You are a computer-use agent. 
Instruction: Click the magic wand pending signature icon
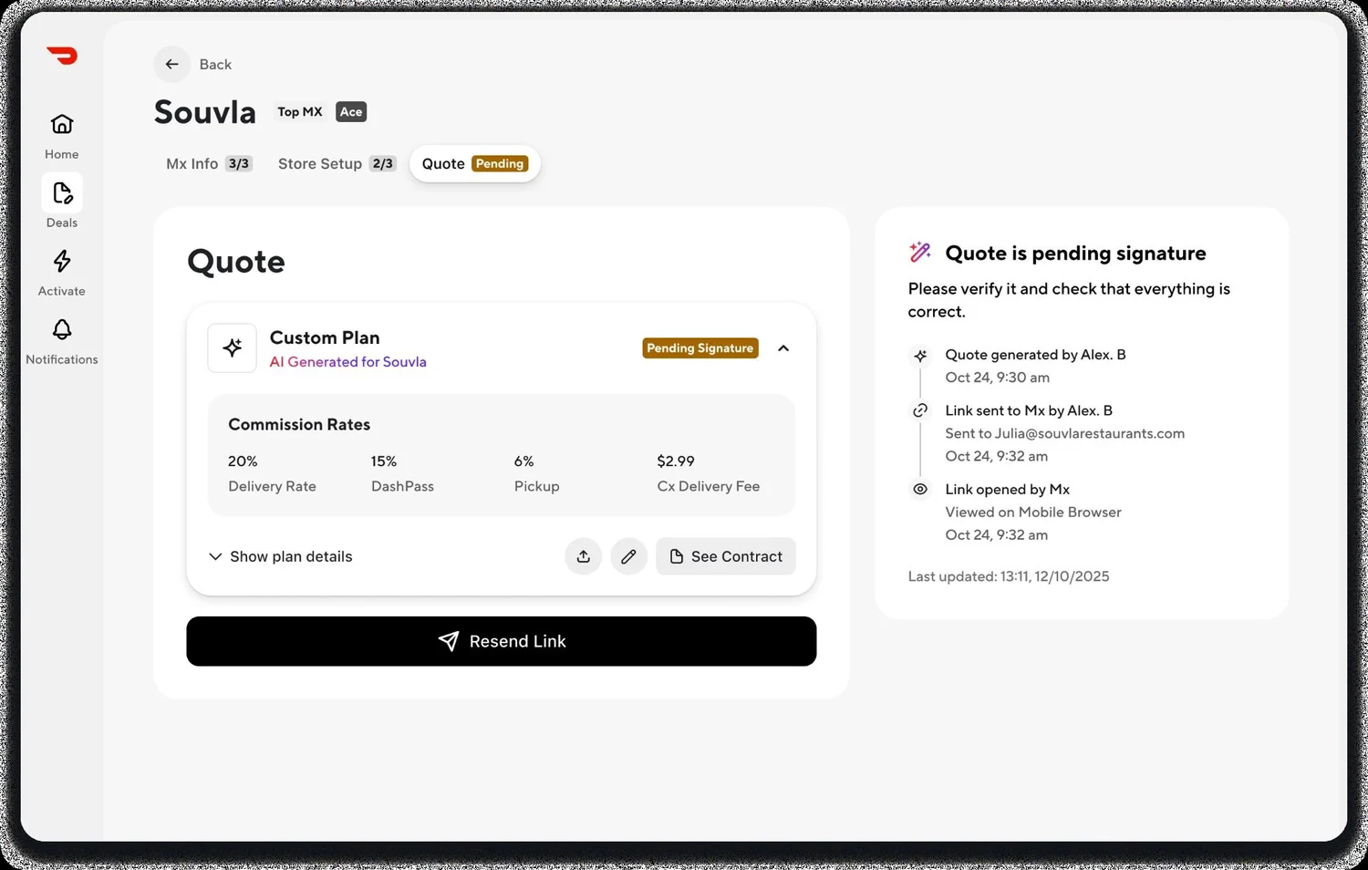point(920,253)
